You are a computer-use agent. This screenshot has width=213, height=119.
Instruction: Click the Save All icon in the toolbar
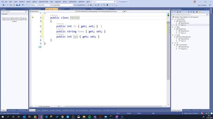pos(19,5)
